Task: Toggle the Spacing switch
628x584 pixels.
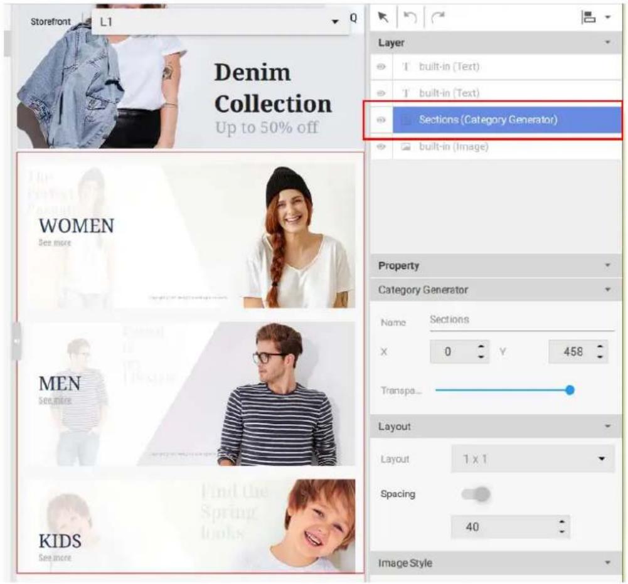Action: 476,494
